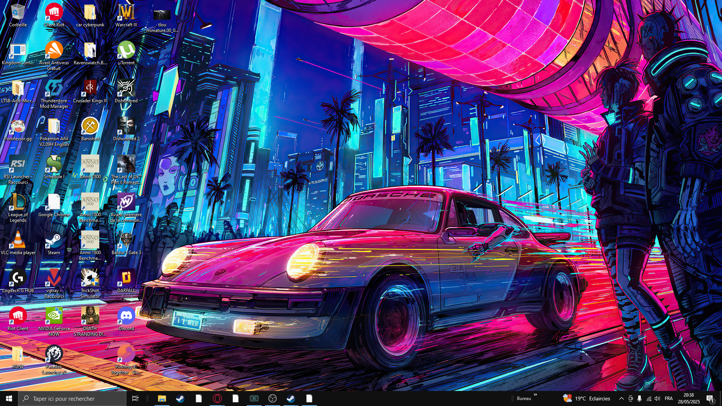Open the car cyberpunk folder

click(x=90, y=15)
